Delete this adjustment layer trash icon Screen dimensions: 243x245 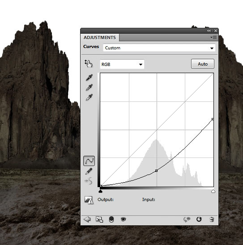pyautogui.click(x=212, y=219)
